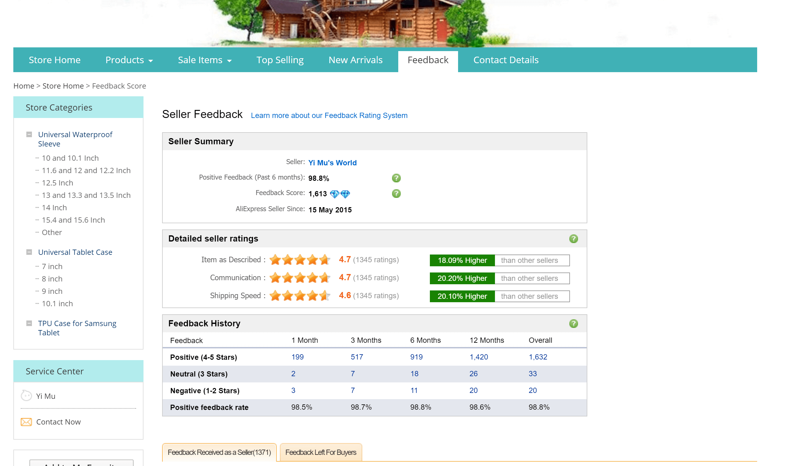Click help icon next to Feedback Score
The width and height of the screenshot is (790, 466).
pyautogui.click(x=396, y=194)
